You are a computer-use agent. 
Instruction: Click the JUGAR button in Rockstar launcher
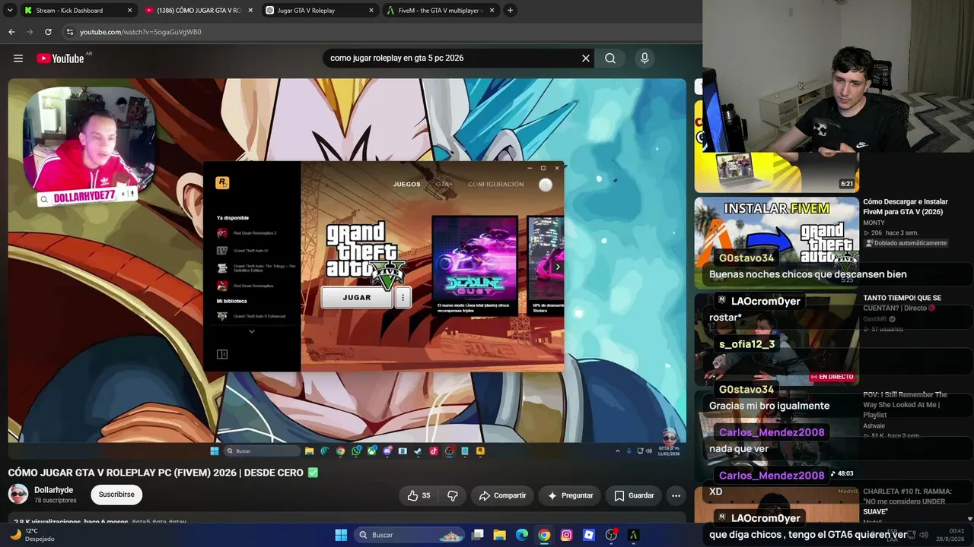(x=357, y=298)
